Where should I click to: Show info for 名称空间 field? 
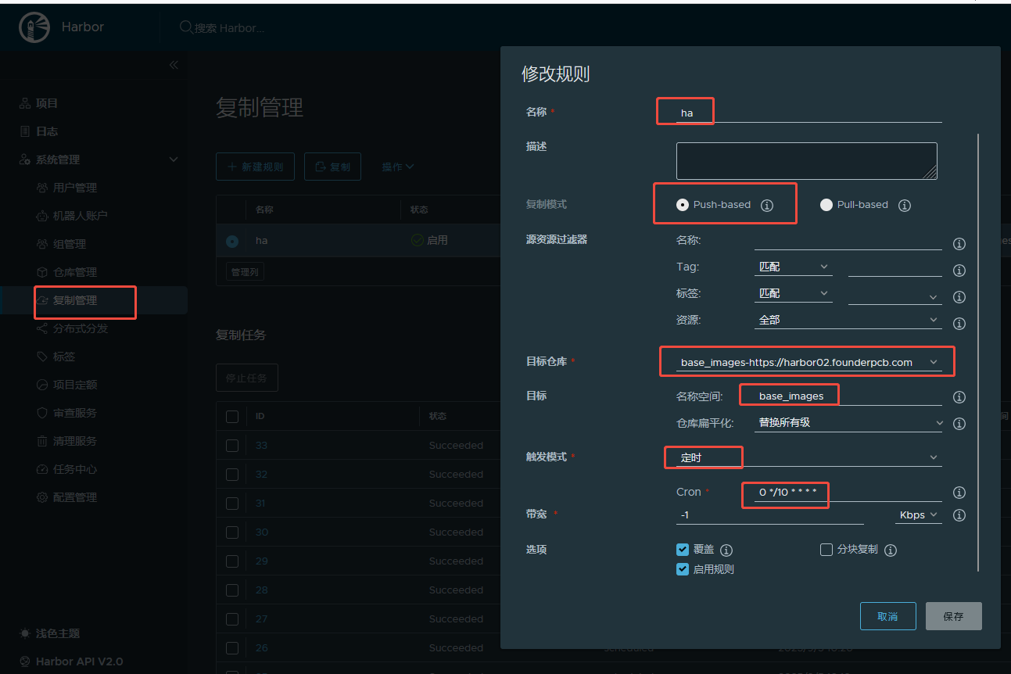coord(959,397)
